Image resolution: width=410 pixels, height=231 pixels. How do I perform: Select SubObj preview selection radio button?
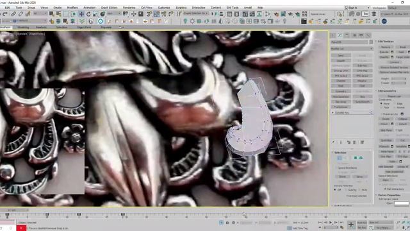(346, 190)
